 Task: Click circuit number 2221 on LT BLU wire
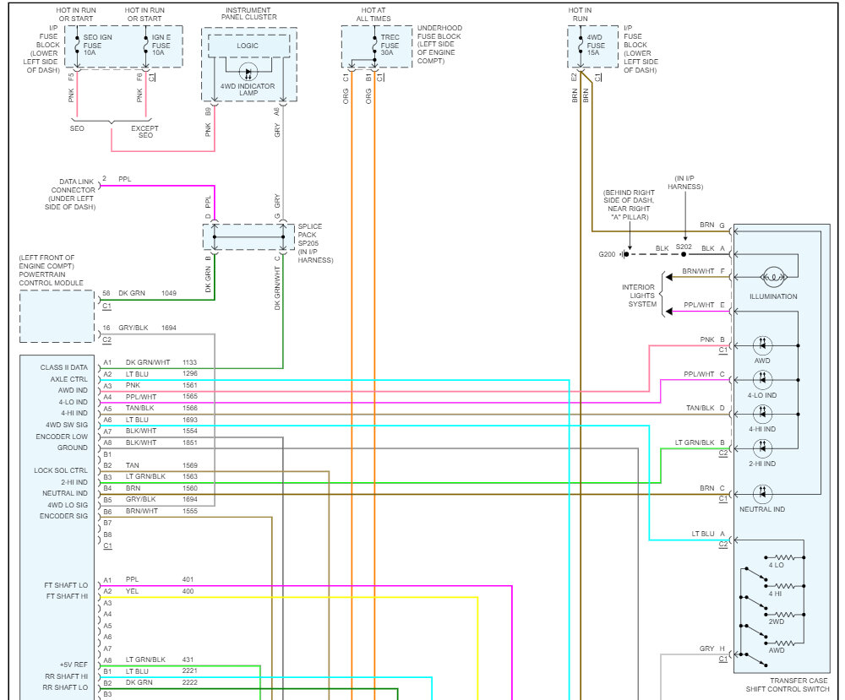click(x=189, y=671)
